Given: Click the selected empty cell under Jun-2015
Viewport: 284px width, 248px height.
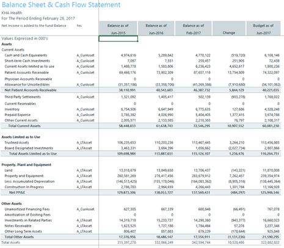Looking at the screenshot, I should [x=118, y=38].
